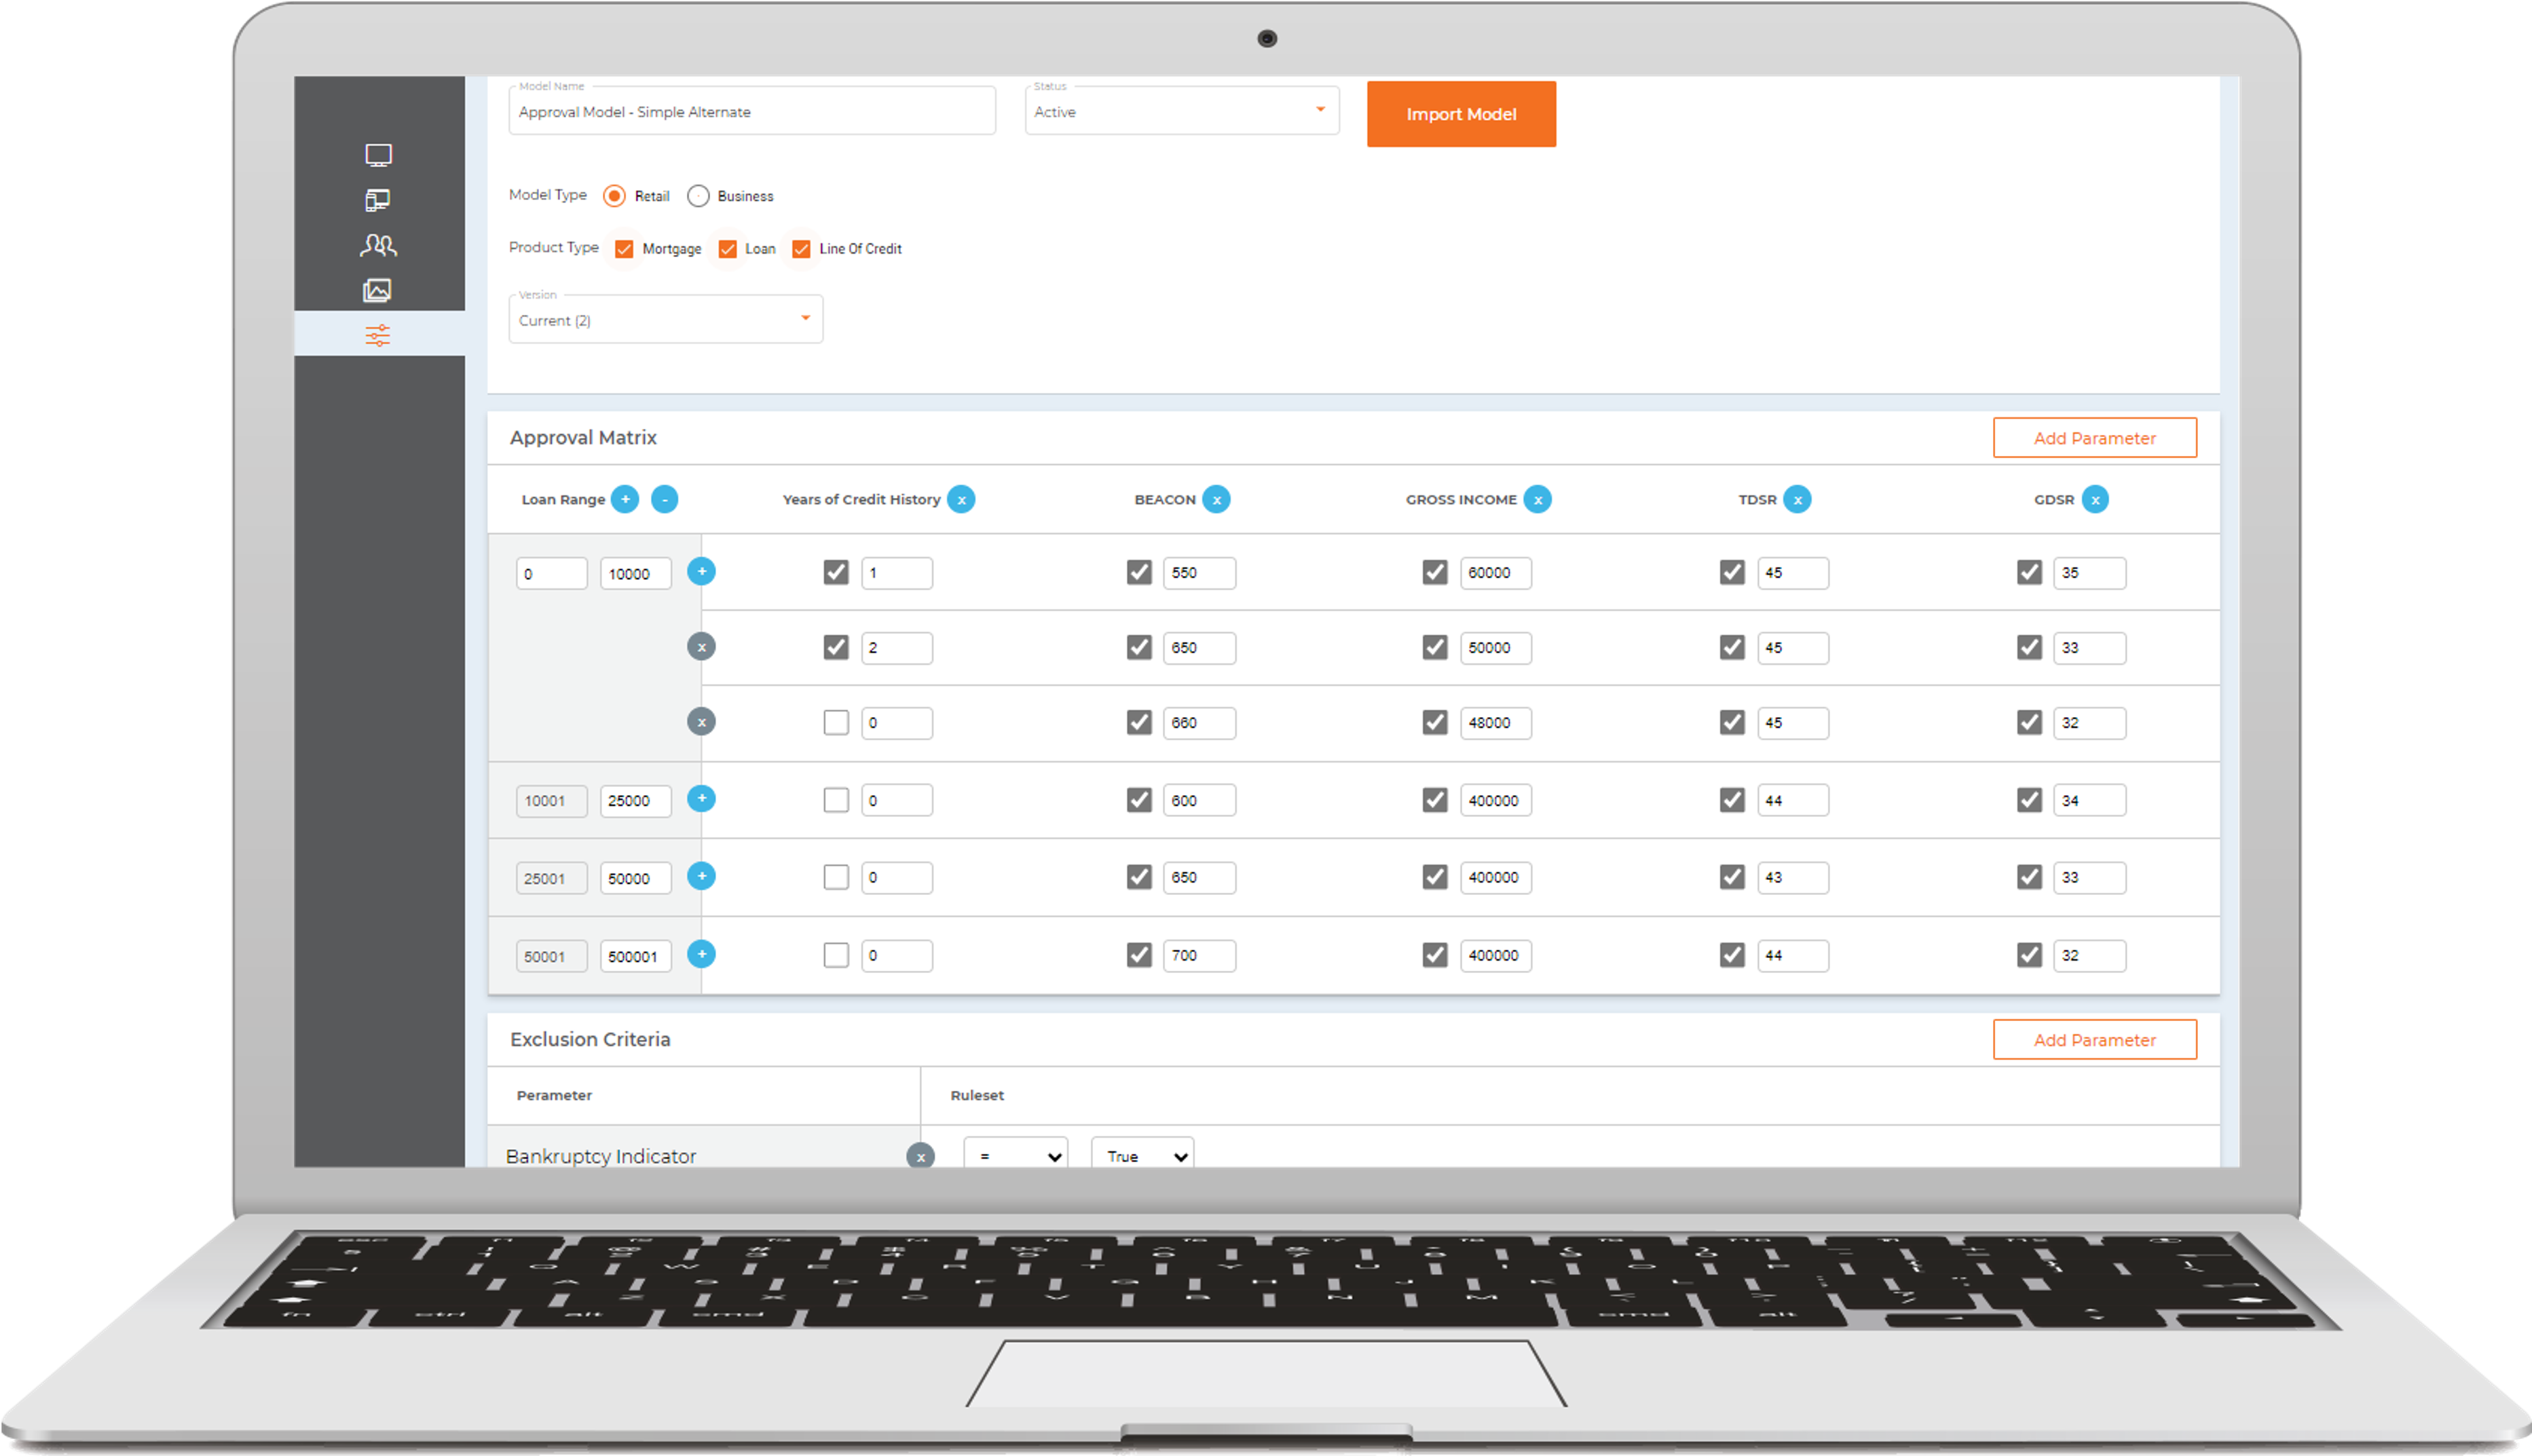Open the users icon in the sidebar
Viewport: 2532px width, 1456px height.
pos(378,245)
